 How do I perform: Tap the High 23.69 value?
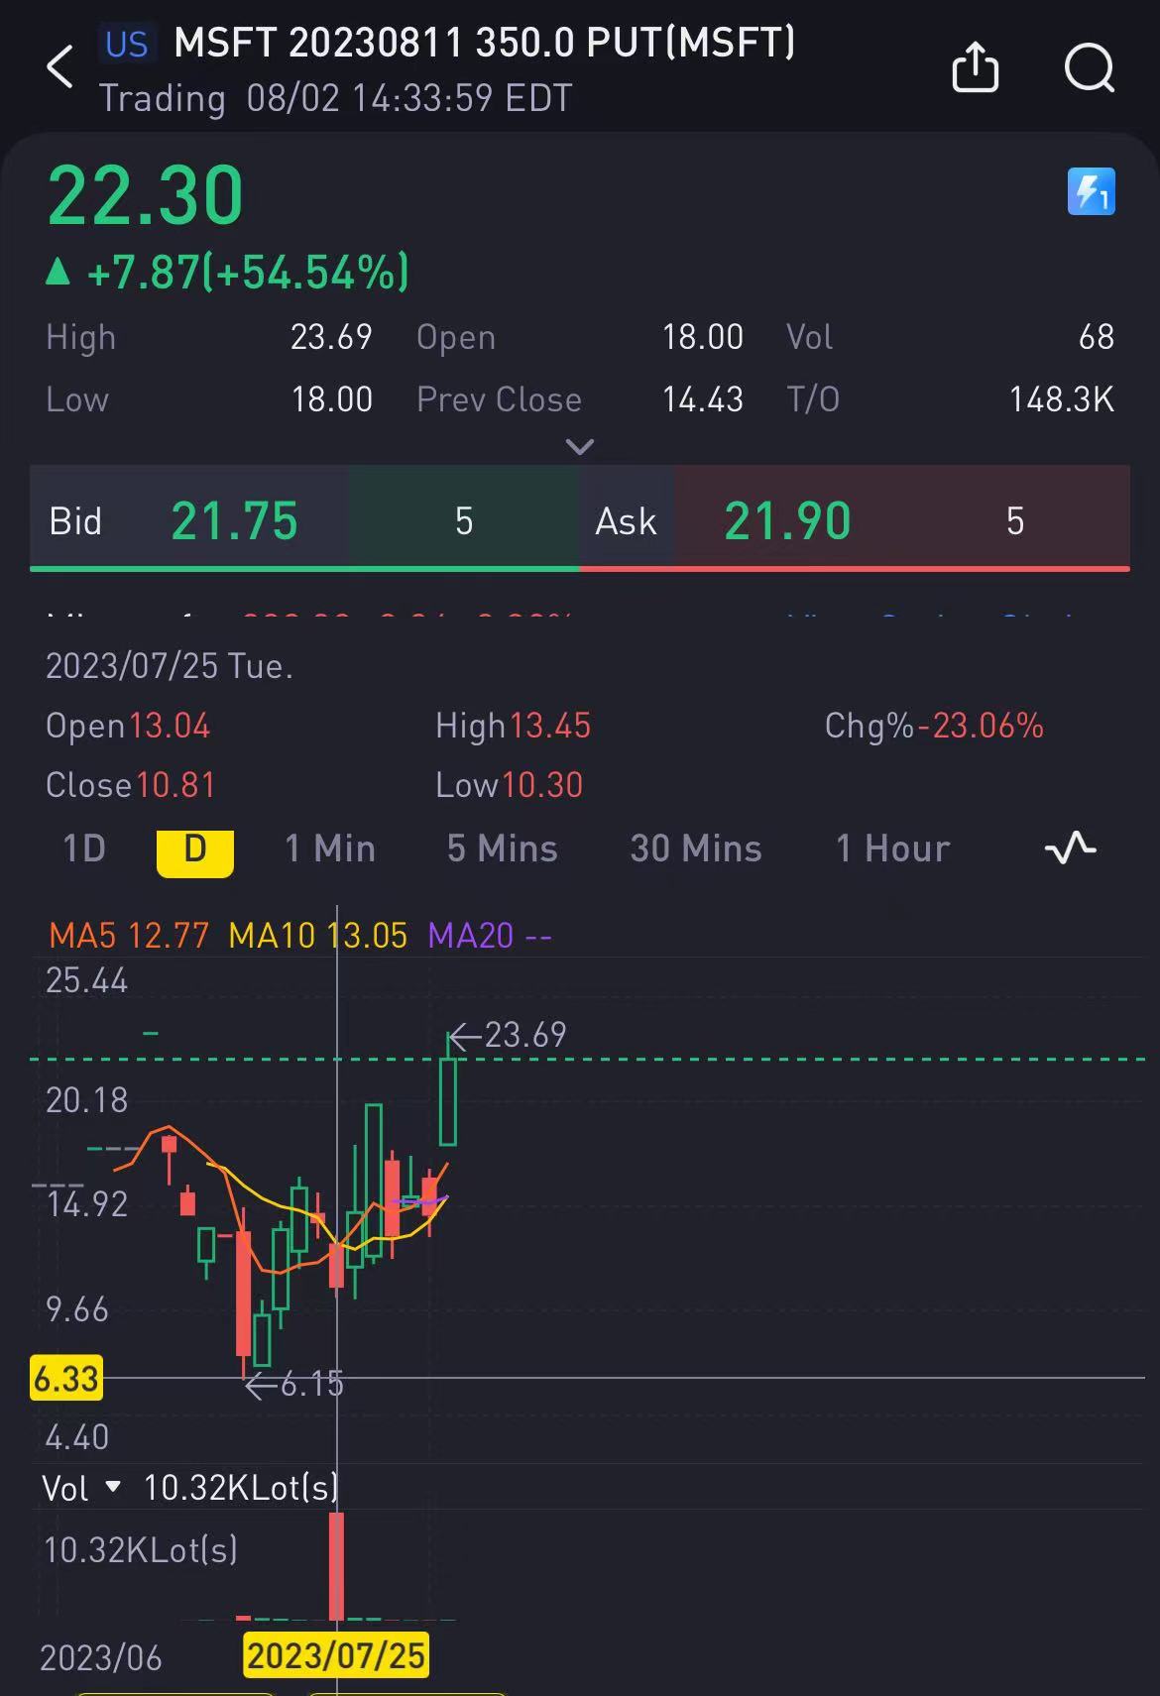pyautogui.click(x=331, y=337)
